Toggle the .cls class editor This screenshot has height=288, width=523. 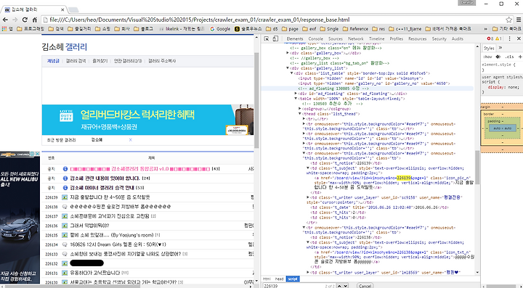coord(509,57)
